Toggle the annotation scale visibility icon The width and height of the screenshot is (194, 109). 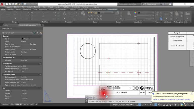pos(164,105)
